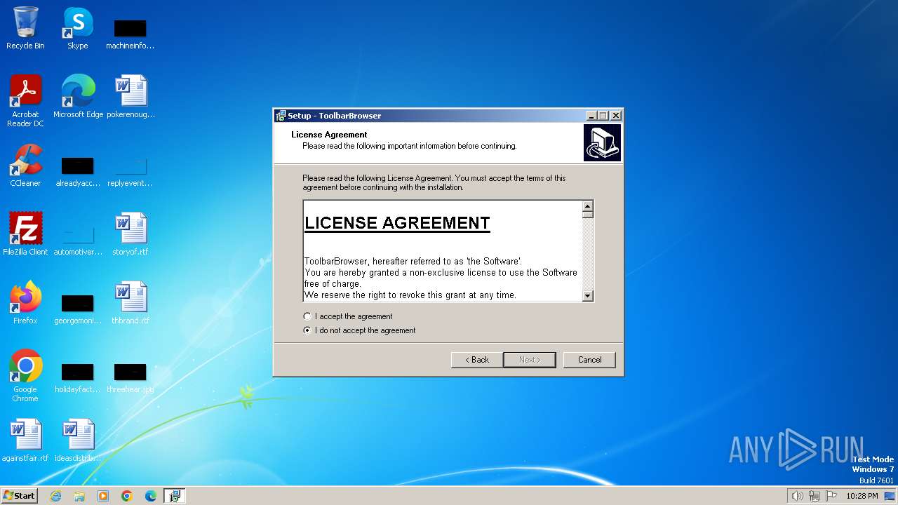
Task: Select the holidayfact desktop file
Action: (x=78, y=377)
